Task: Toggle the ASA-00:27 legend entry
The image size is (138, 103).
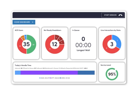Action: point(44,78)
